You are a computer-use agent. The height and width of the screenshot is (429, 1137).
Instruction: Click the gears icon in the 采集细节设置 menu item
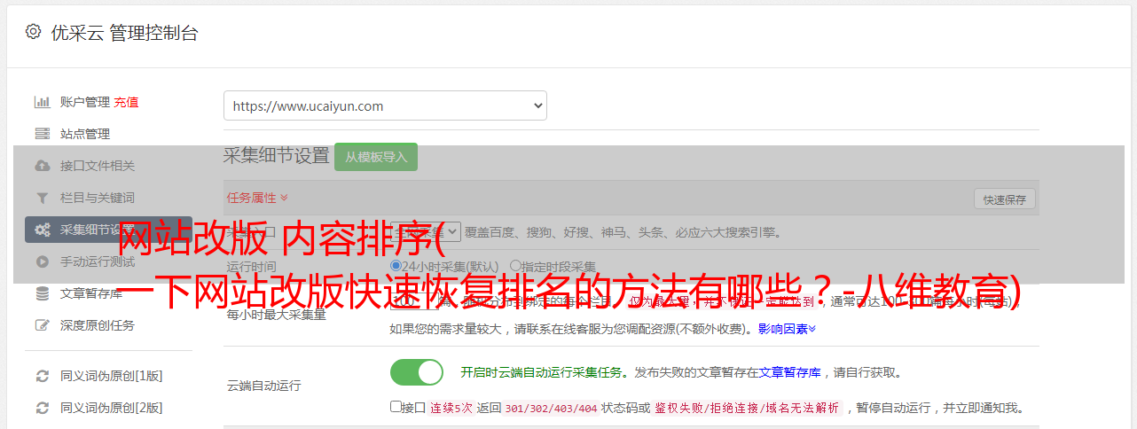click(x=42, y=230)
